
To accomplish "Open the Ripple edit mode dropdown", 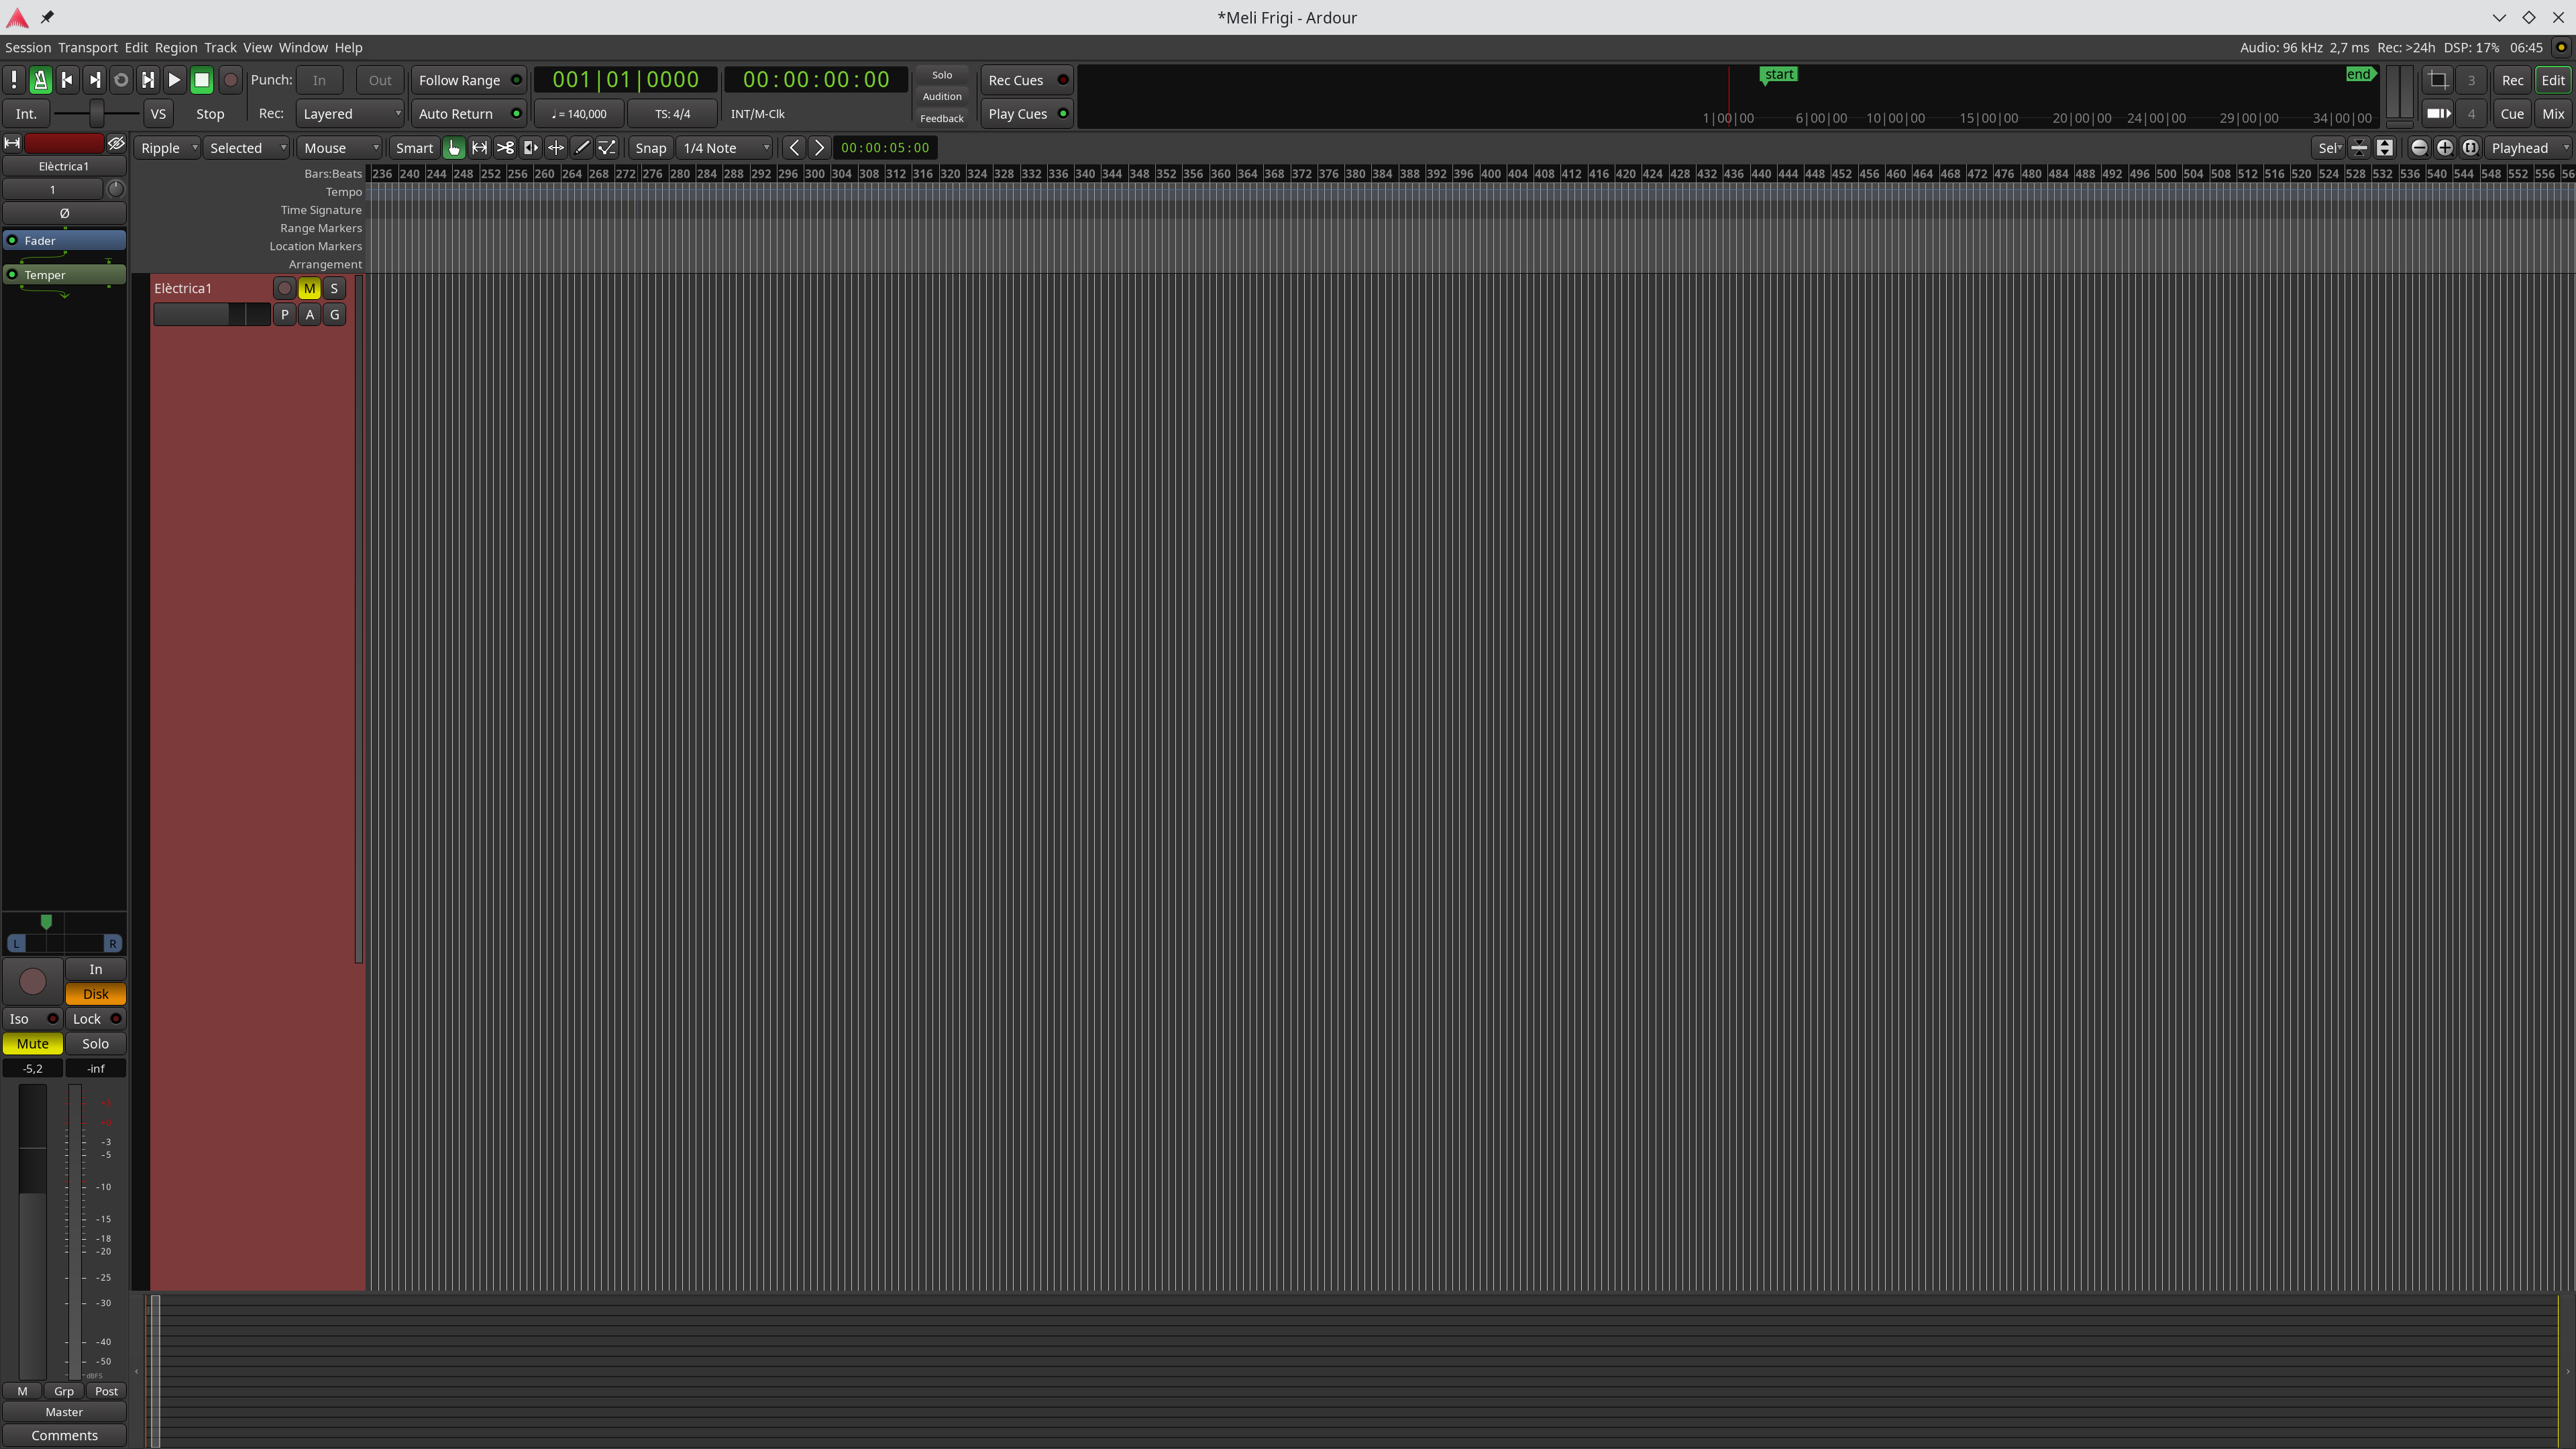I will click(167, 148).
